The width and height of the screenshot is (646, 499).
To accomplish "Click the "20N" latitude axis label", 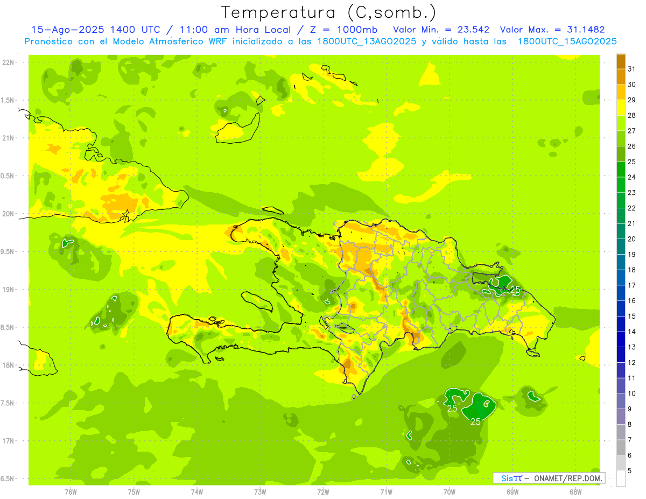I will (8, 214).
